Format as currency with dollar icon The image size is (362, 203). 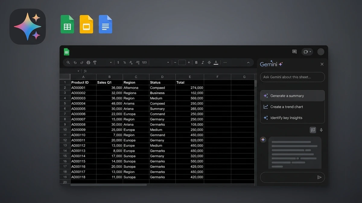pyautogui.click(x=118, y=63)
